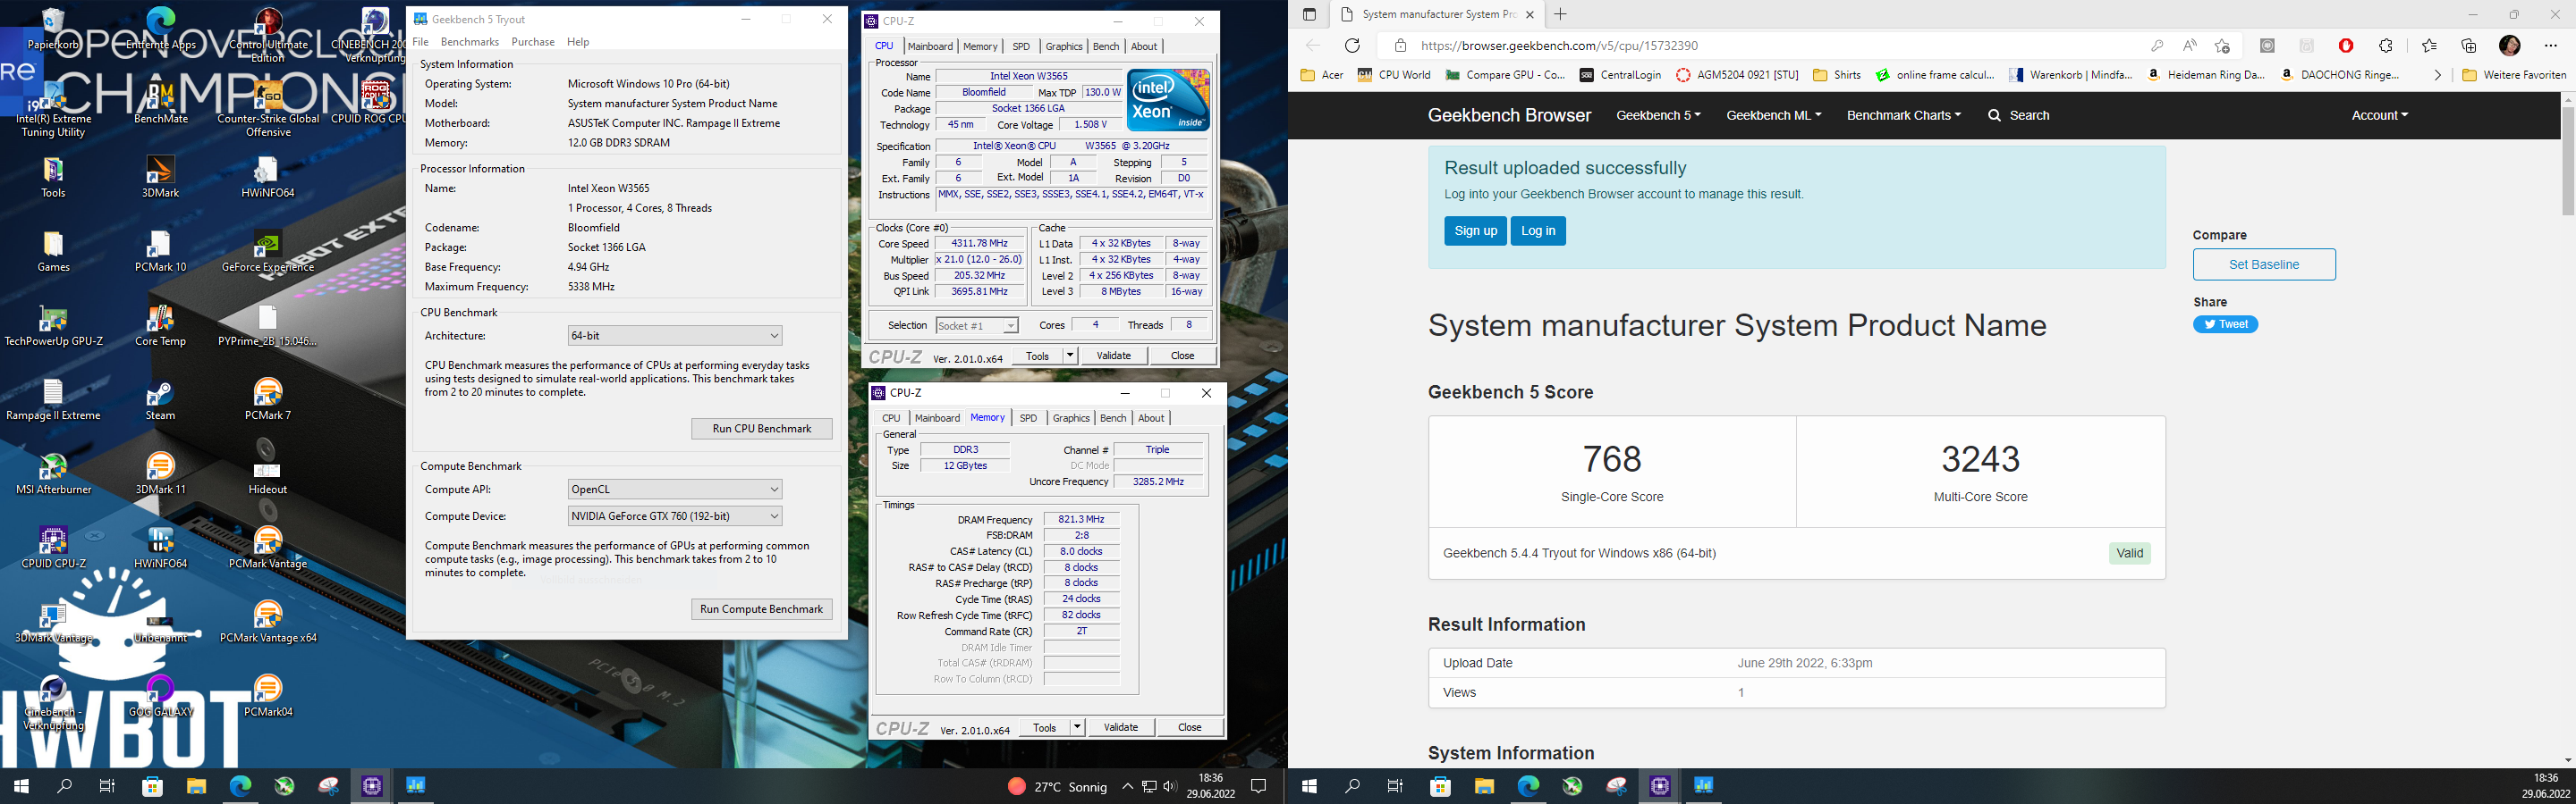Open the Architecture 64-bit dropdown

tap(675, 336)
